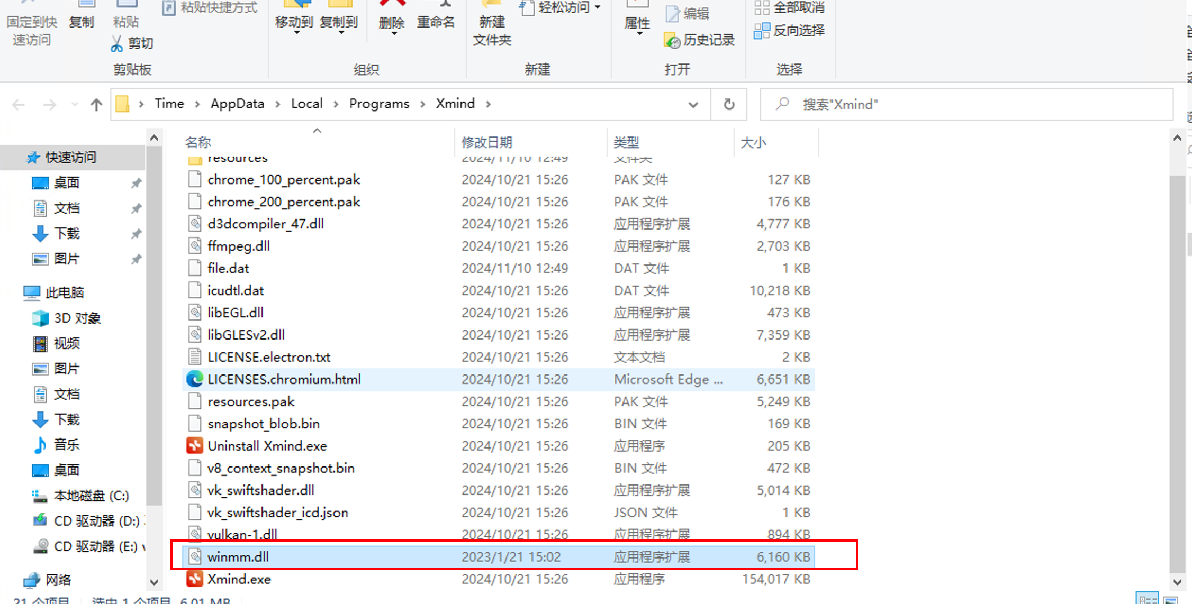This screenshot has height=604, width=1192.
Task: Open the recent locations dropdown arrow
Action: [75, 105]
